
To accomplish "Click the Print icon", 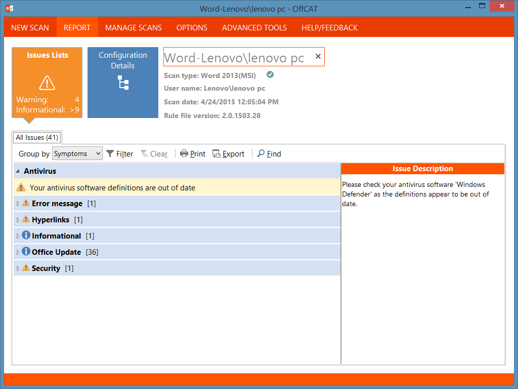I will [x=184, y=154].
